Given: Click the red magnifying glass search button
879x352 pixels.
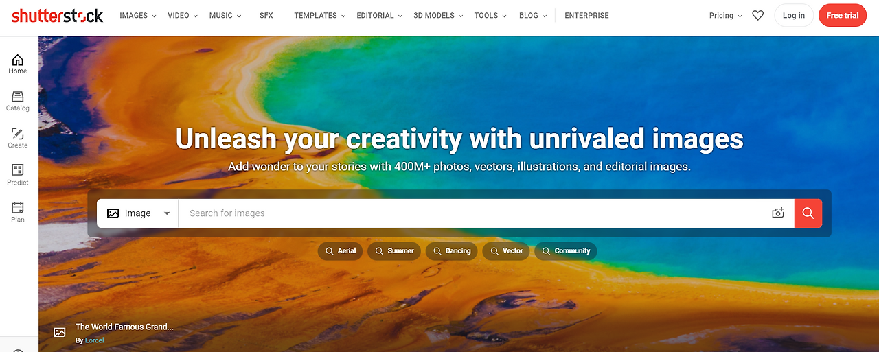Looking at the screenshot, I should (808, 213).
